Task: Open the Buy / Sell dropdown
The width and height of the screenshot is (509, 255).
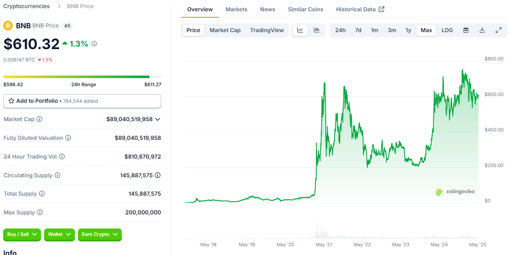Action: coord(22,235)
